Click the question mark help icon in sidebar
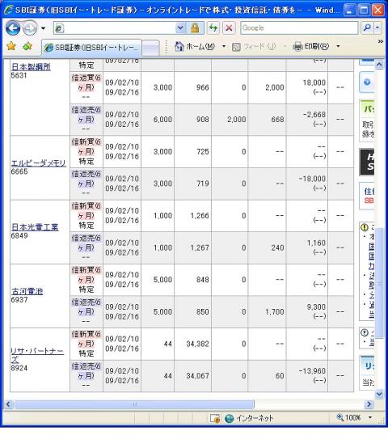 (x=365, y=332)
